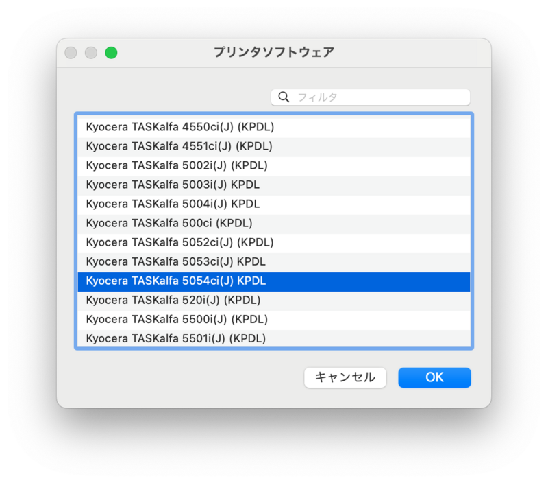Click the green zoom window button
Viewport: 548px width, 483px height.
pos(111,53)
